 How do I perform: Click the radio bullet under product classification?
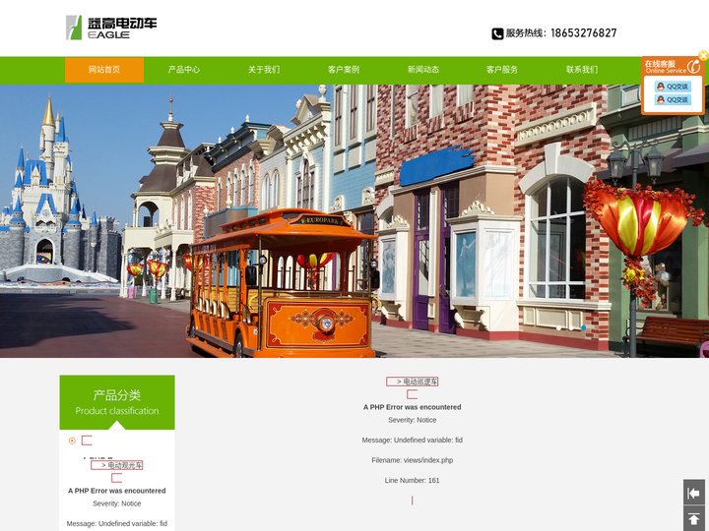click(x=72, y=441)
